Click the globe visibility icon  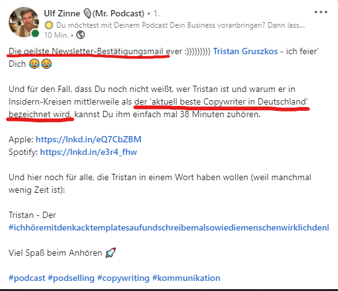(81, 35)
